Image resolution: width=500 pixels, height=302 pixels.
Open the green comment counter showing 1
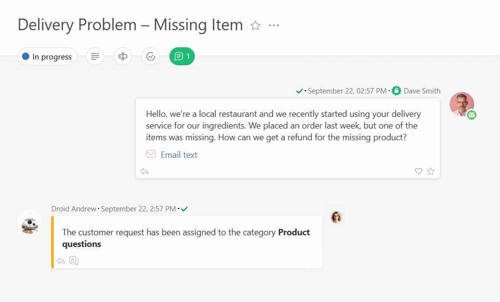182,56
